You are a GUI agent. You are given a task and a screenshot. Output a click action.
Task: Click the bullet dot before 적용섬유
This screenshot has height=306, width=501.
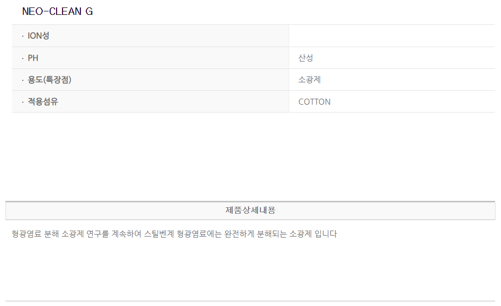click(x=22, y=102)
